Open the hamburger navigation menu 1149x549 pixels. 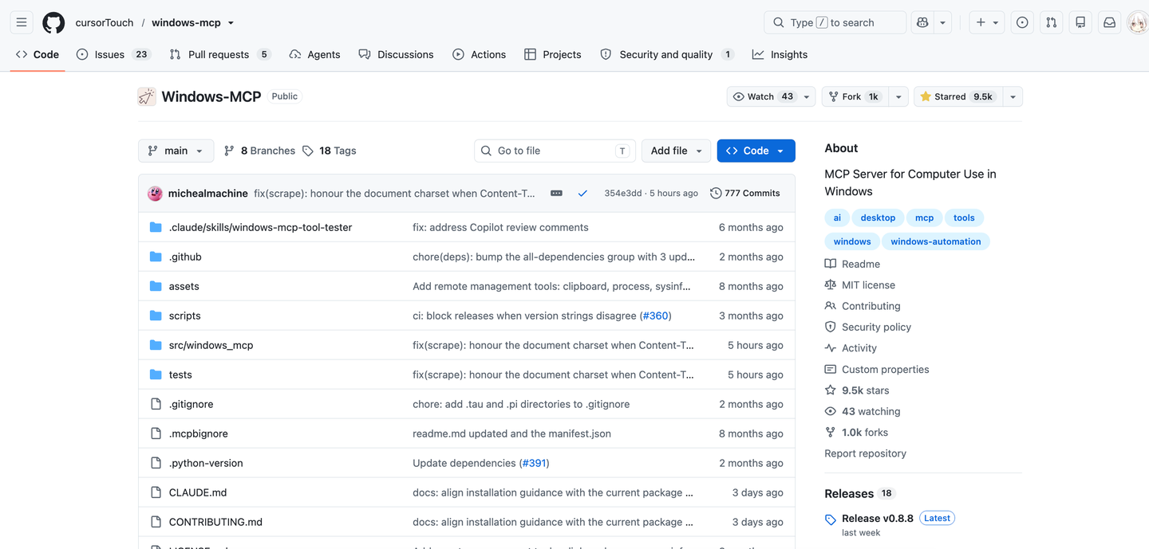[x=22, y=22]
